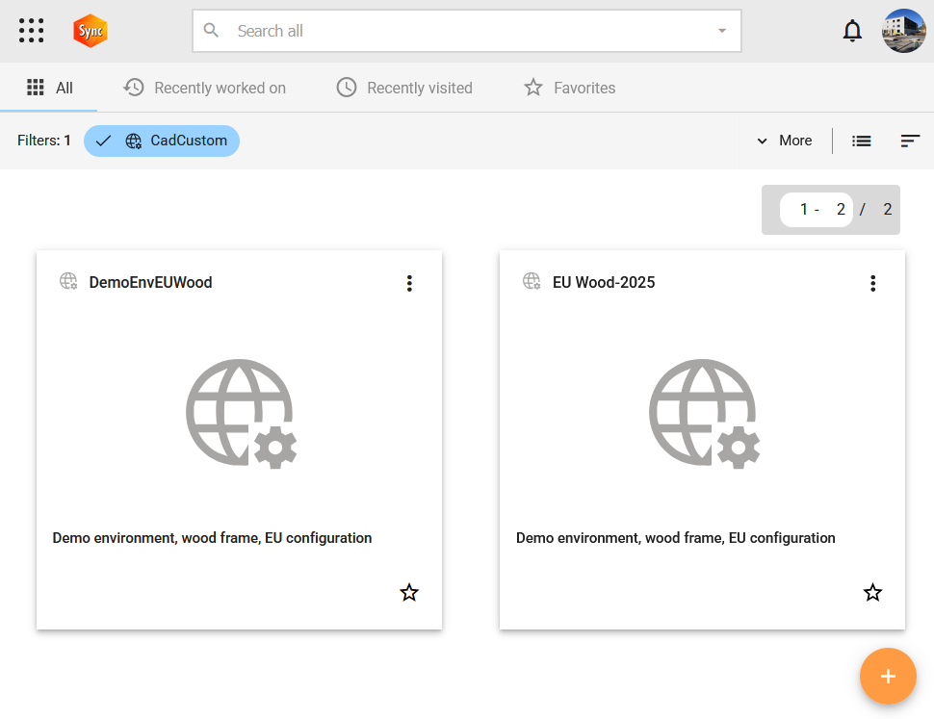Click the Search all input field
The image size is (934, 719).
pyautogui.click(x=462, y=31)
